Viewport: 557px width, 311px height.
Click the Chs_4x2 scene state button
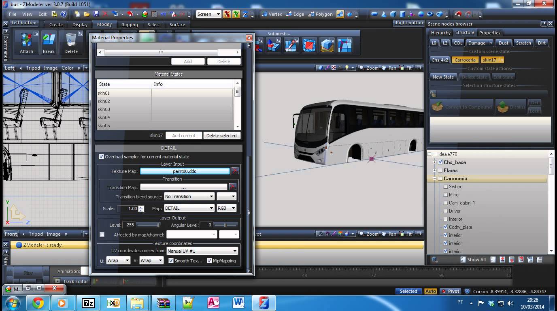(x=440, y=60)
